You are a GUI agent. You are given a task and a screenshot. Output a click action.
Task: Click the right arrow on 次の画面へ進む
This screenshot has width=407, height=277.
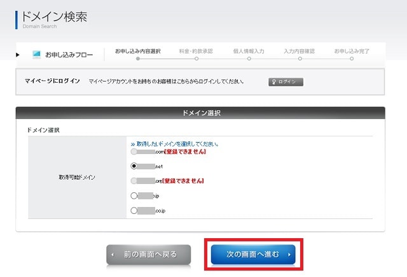(x=289, y=255)
